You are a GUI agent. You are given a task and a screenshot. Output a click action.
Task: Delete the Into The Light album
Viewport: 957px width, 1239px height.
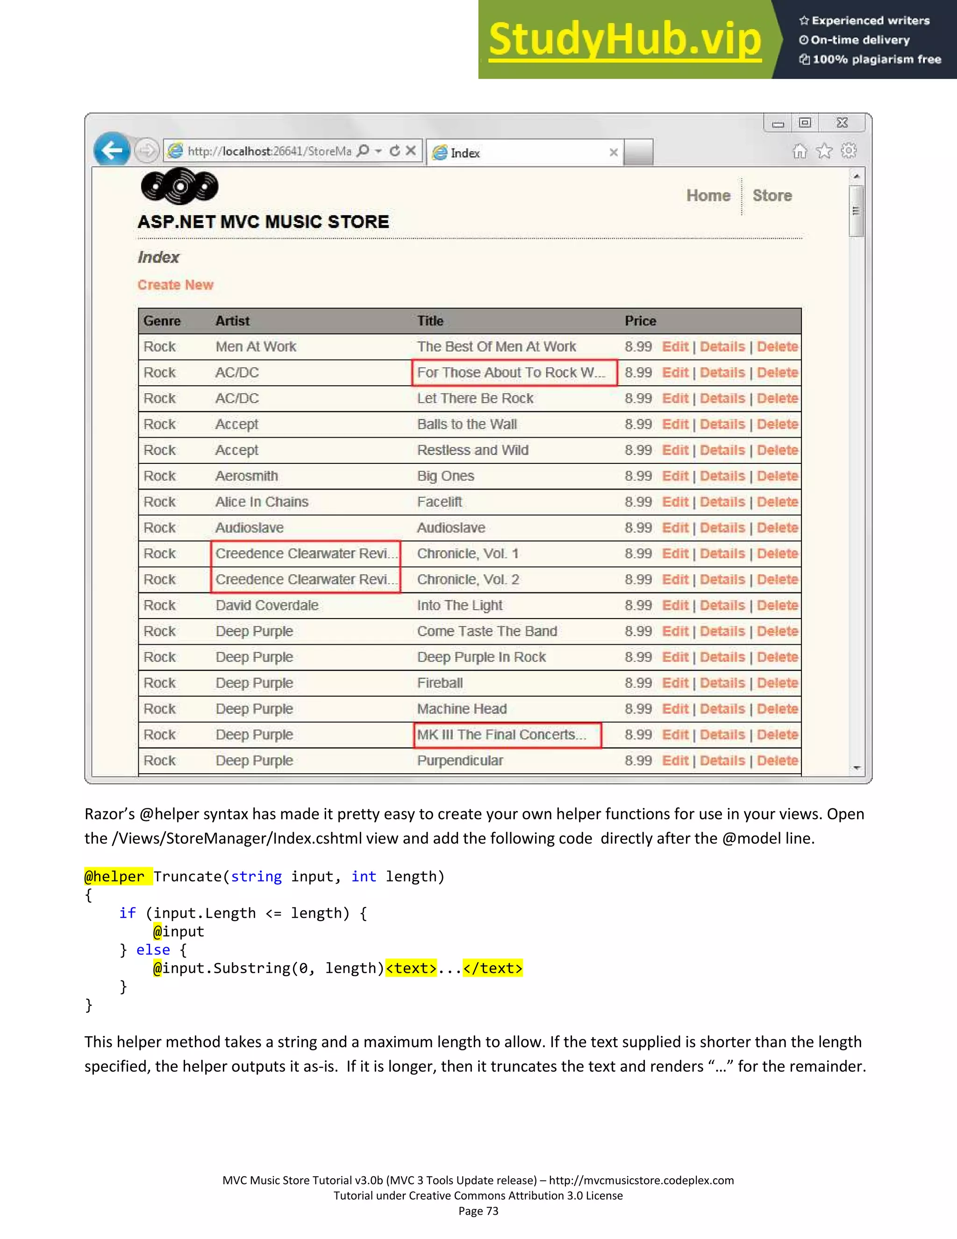777,605
